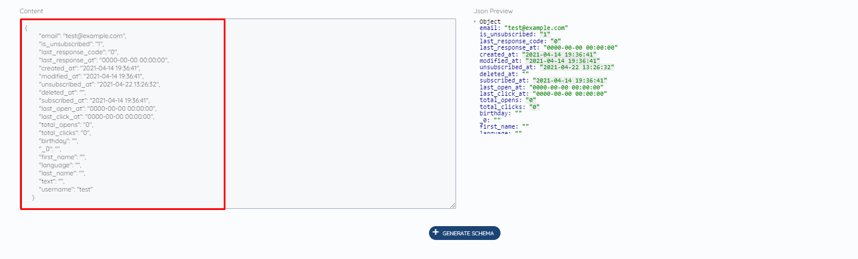858x259 pixels.
Task: Click the total_opens row in Json Preview
Action: tap(507, 100)
